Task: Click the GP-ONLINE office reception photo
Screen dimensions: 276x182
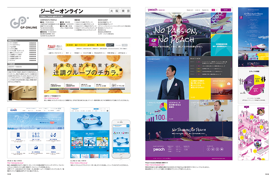Action: click(x=22, y=93)
